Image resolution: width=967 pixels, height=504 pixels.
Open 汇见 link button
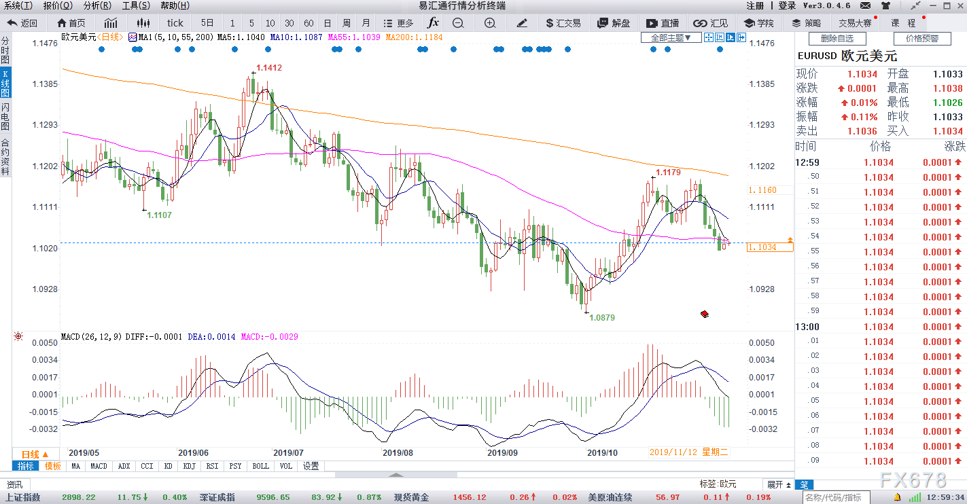[x=711, y=22]
